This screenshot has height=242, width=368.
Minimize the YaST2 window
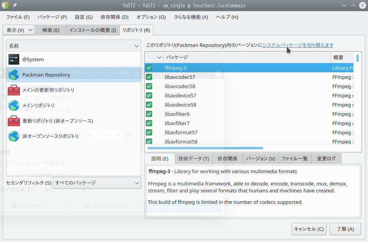tap(344, 5)
